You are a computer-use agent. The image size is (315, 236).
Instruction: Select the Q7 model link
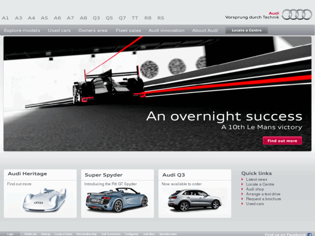click(122, 18)
